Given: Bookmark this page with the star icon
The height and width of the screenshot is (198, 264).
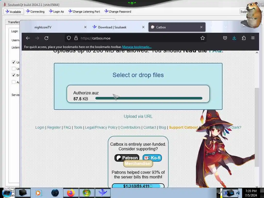Looking at the screenshot, I should pos(203,38).
